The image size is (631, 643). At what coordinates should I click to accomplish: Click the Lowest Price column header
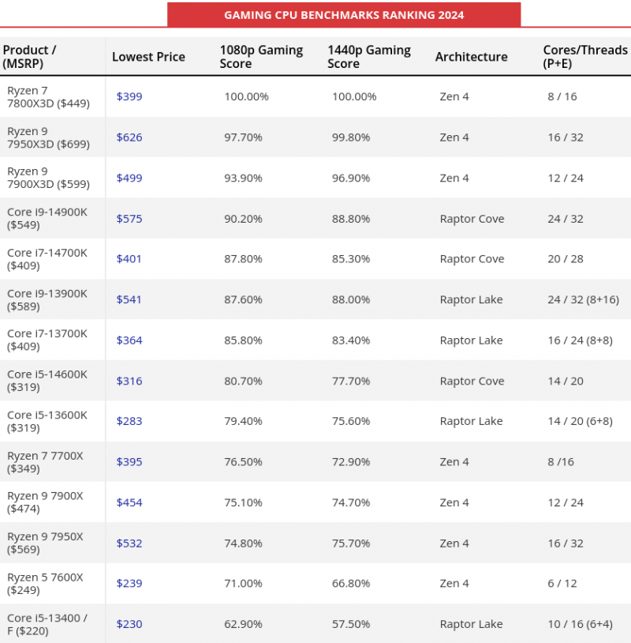pyautogui.click(x=148, y=57)
